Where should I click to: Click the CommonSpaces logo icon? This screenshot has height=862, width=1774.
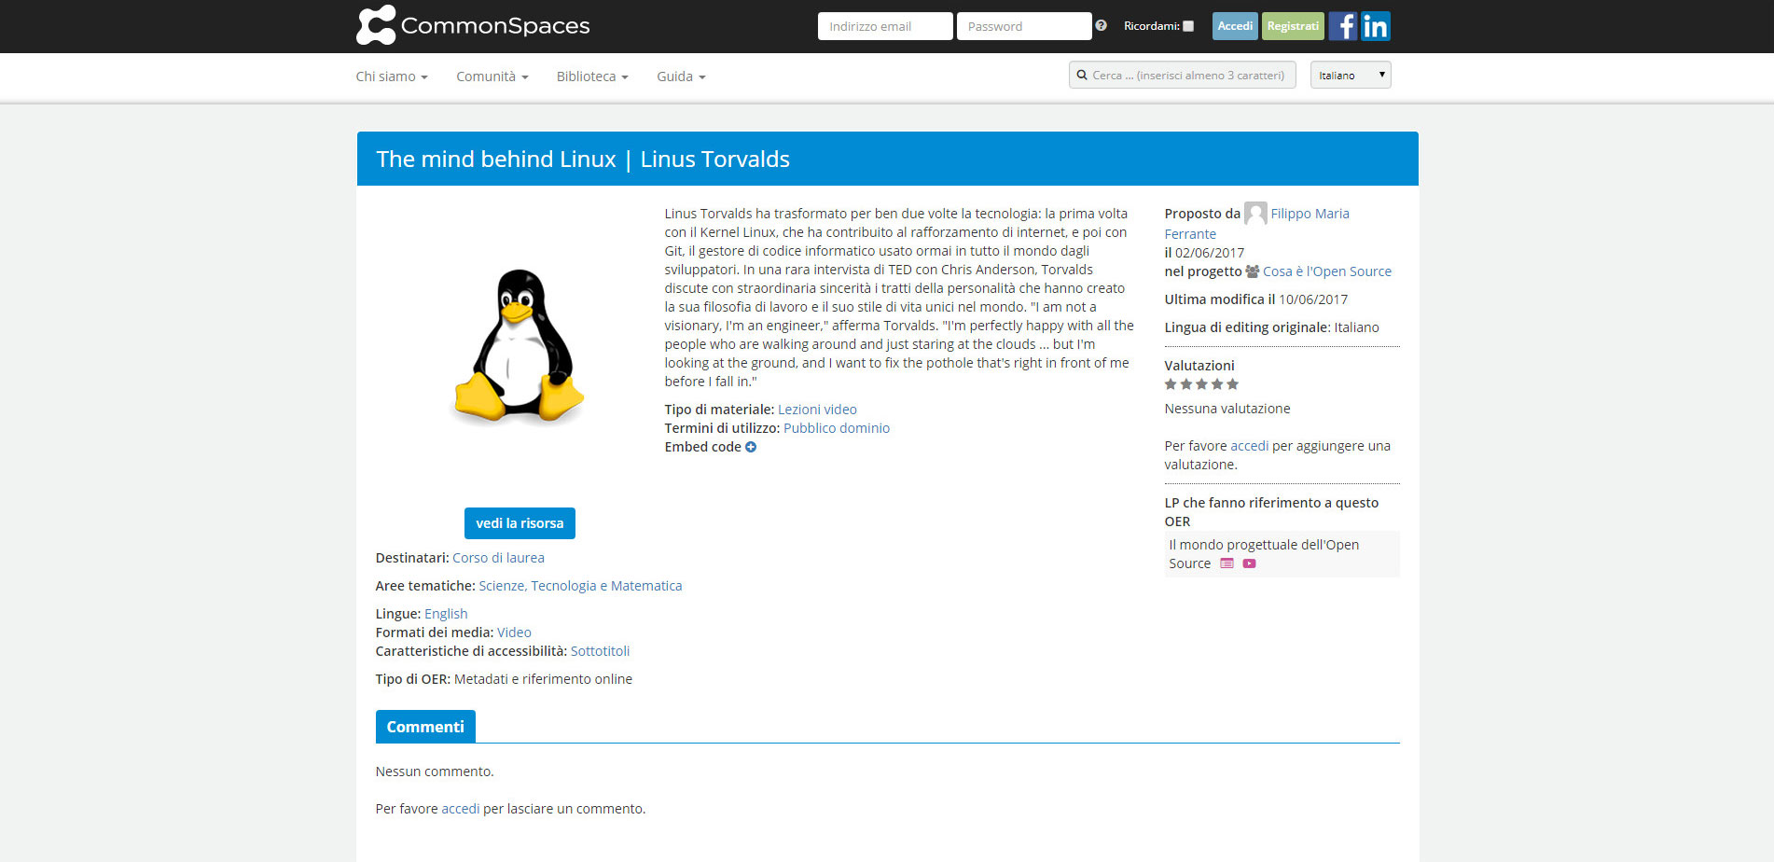click(376, 25)
